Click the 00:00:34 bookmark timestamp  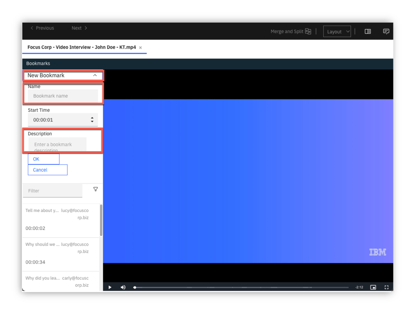click(35, 262)
